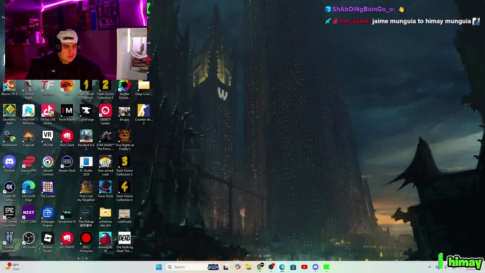Viewport: 485px width, 273px height.
Task: Open YouTube taskbar icon
Action: (x=304, y=267)
